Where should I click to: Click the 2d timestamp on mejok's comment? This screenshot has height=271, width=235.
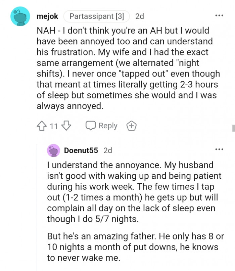tap(139, 16)
